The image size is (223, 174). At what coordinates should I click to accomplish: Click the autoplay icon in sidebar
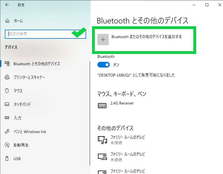7,145
